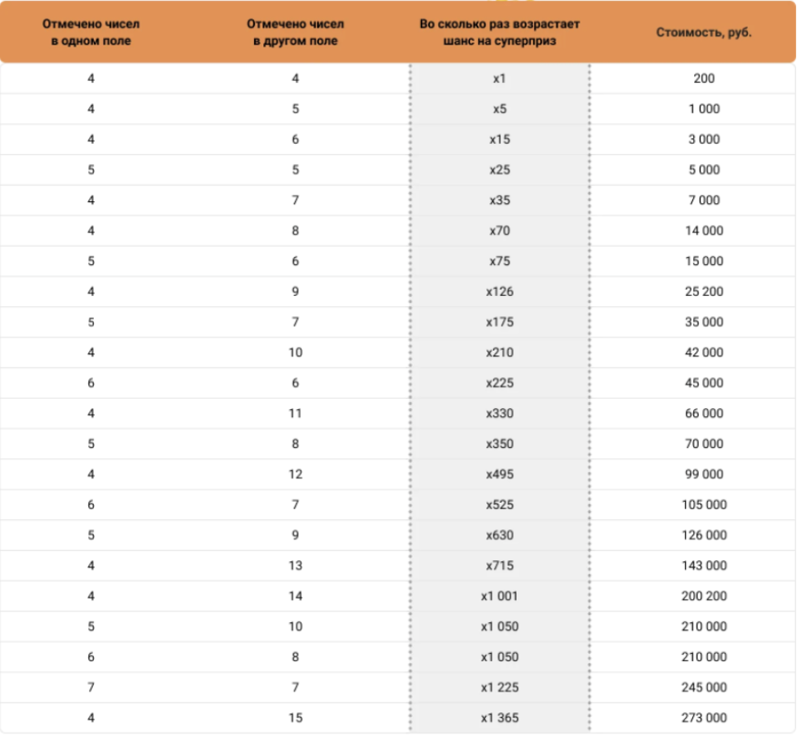
Task: Select the x15 multiplier cell
Action: pyautogui.click(x=499, y=139)
